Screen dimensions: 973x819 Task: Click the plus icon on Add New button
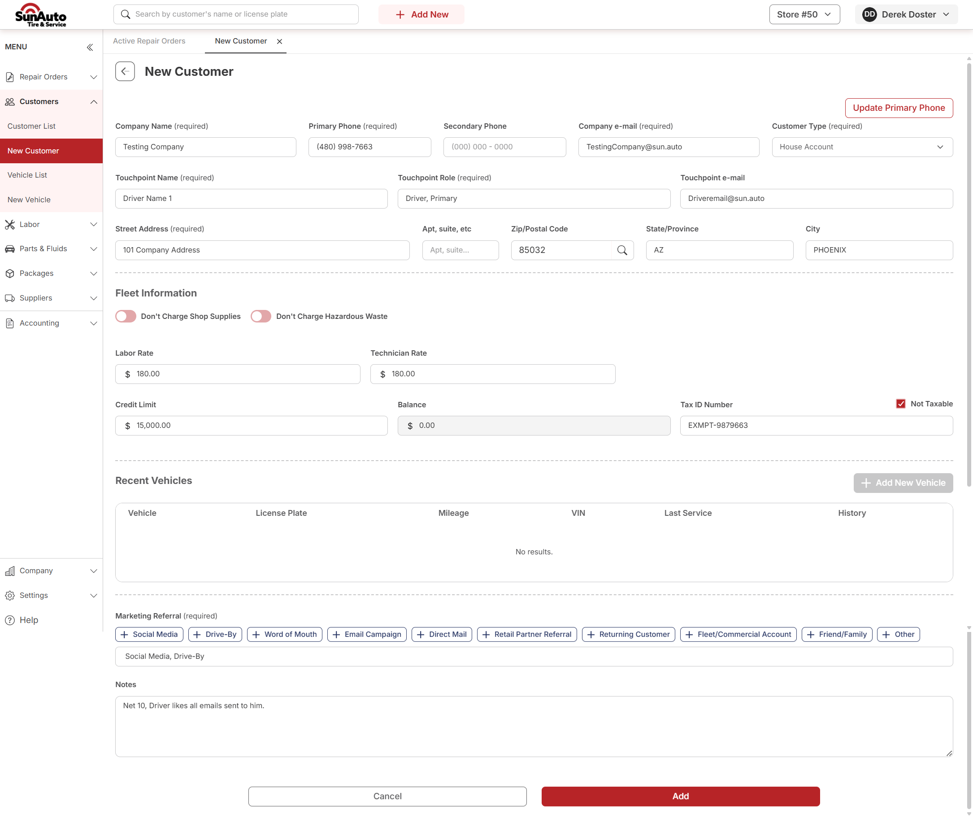(x=400, y=14)
